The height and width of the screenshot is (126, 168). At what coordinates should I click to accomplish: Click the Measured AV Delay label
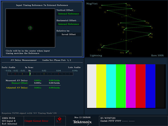coord(17,80)
